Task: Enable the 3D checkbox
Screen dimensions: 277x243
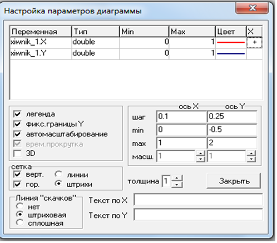Action: pyautogui.click(x=17, y=153)
